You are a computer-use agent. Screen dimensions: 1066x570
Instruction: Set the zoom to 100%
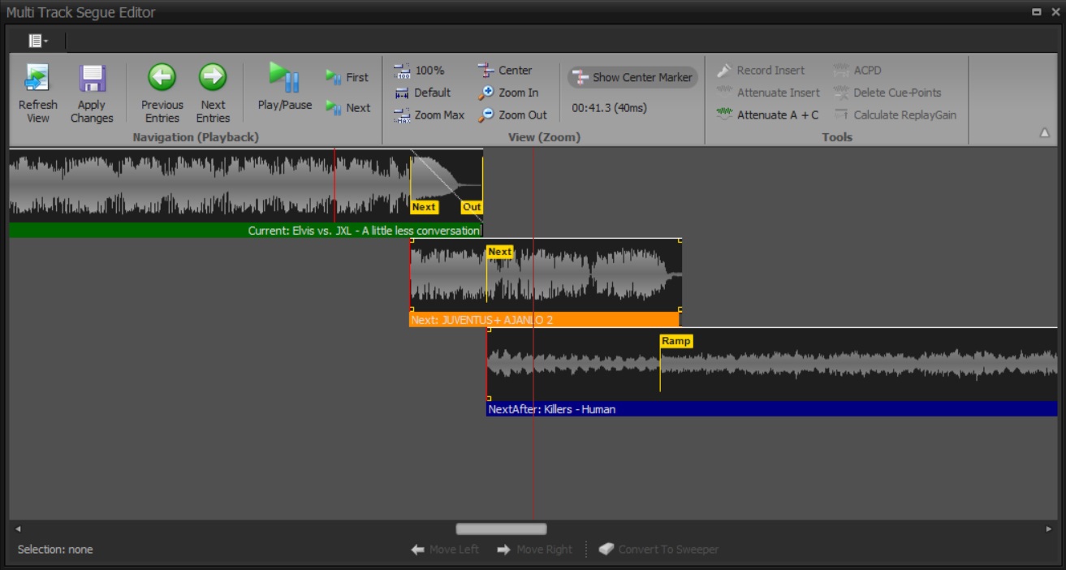click(419, 71)
